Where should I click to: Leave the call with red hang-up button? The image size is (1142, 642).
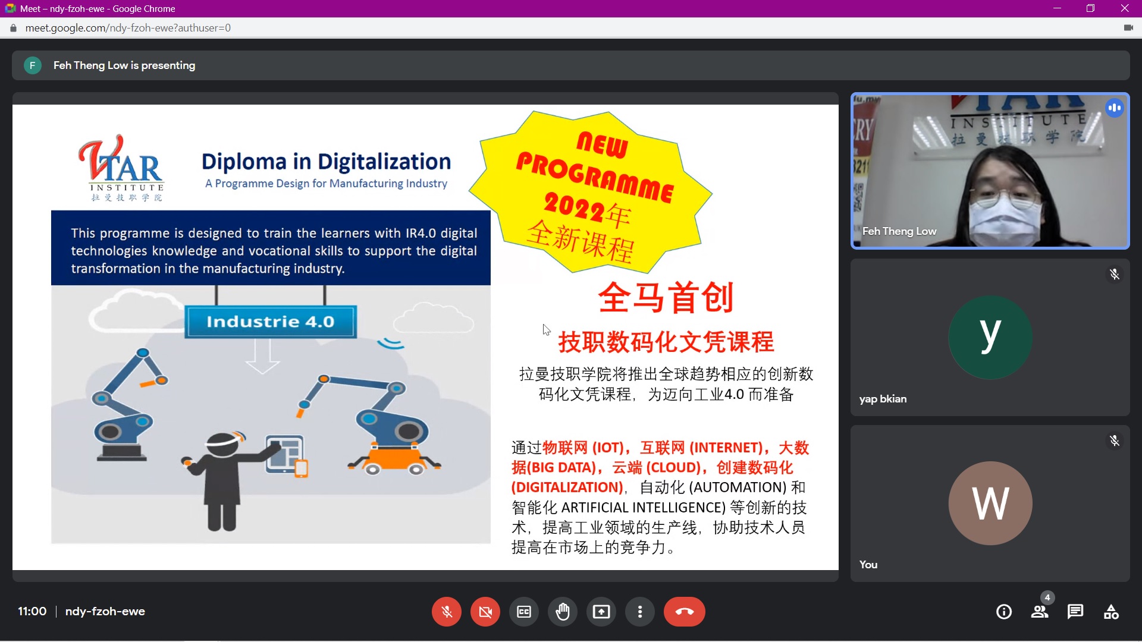685,612
